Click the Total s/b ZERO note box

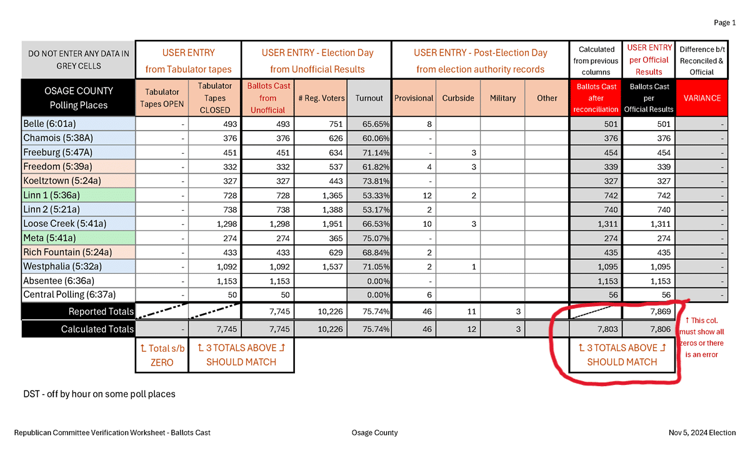162,355
